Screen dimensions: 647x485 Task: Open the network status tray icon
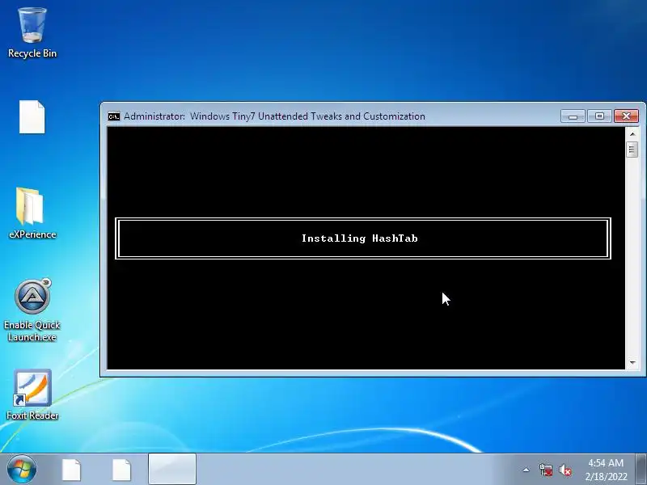pyautogui.click(x=546, y=470)
